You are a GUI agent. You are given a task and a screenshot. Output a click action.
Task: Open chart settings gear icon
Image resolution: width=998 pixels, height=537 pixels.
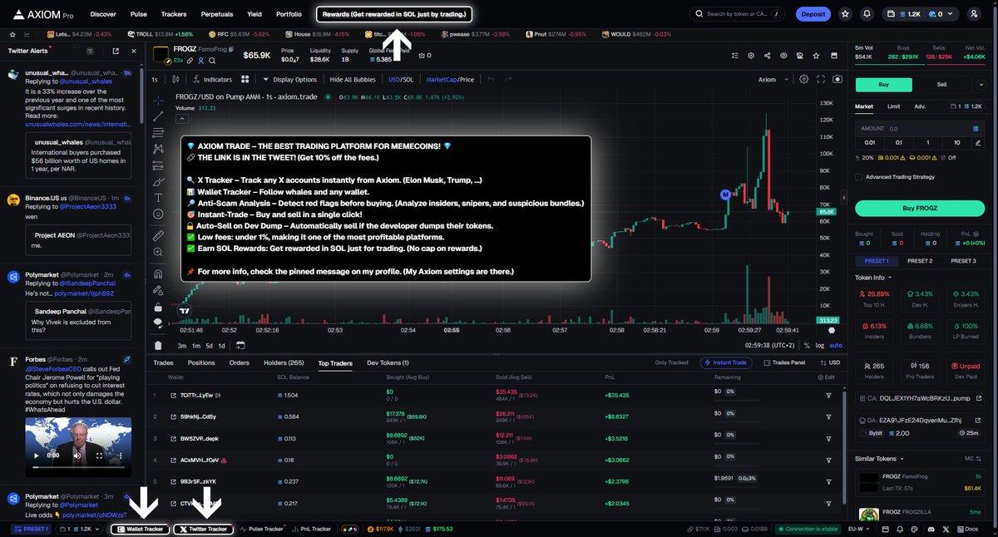[x=803, y=80]
